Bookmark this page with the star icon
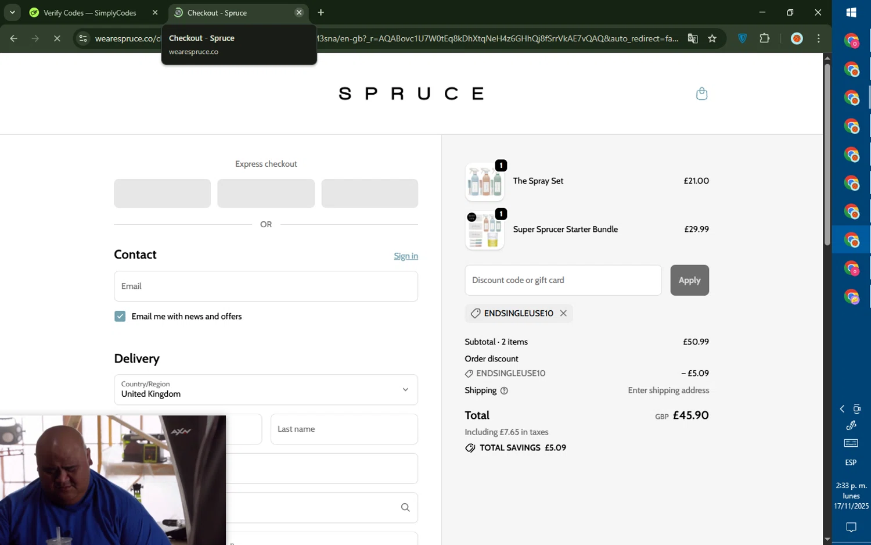The width and height of the screenshot is (871, 545). 712,39
